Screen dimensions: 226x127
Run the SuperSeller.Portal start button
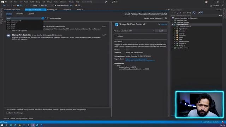(x=61, y=6)
